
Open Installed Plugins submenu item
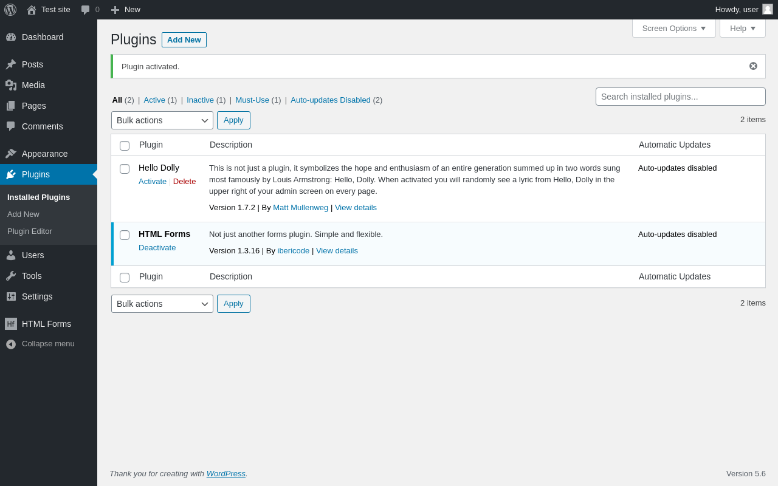click(38, 197)
